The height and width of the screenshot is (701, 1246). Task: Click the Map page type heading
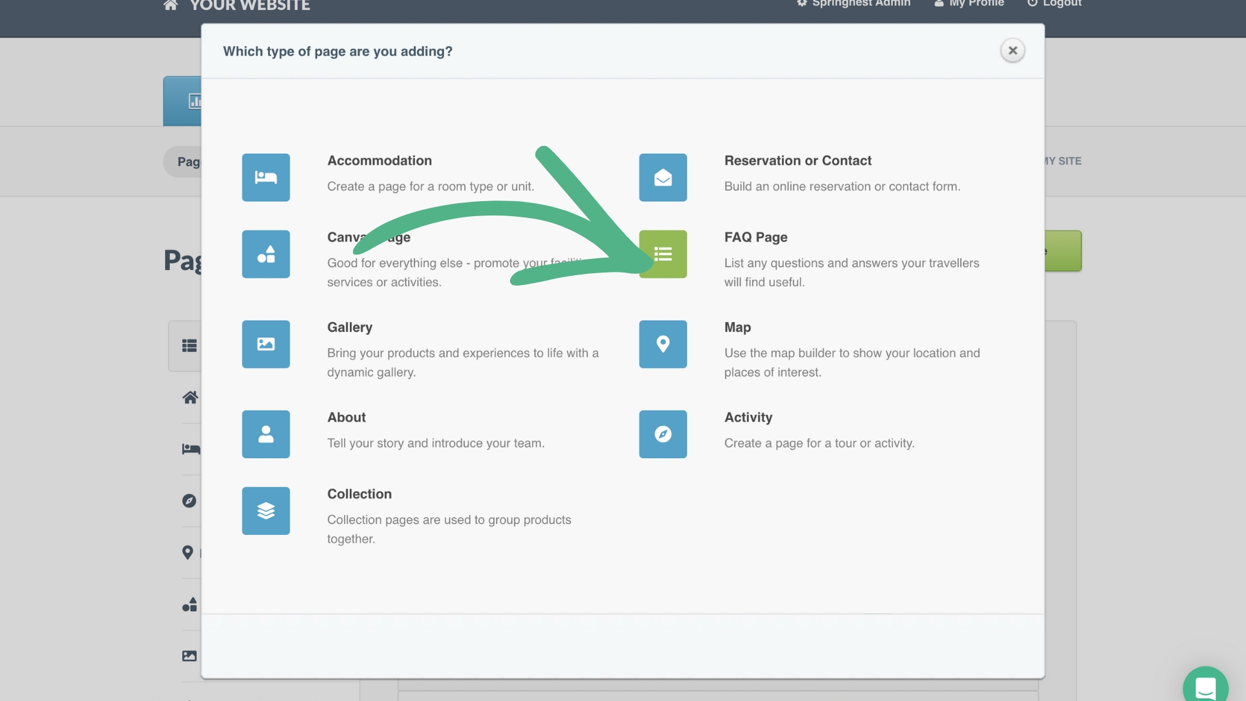click(737, 327)
